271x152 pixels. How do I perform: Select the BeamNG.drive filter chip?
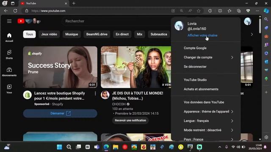point(97,34)
